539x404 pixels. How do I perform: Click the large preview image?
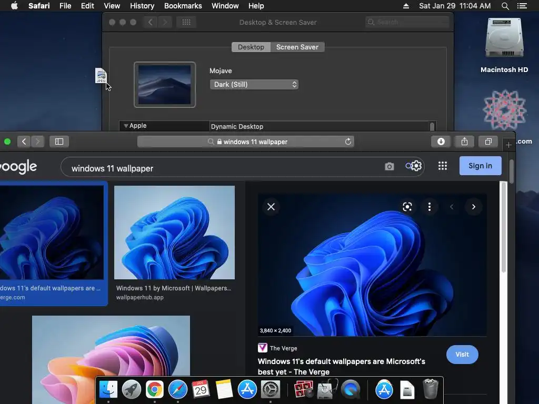(372, 265)
